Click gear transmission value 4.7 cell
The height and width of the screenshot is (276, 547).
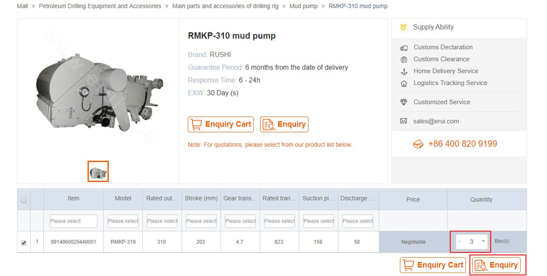240,242
